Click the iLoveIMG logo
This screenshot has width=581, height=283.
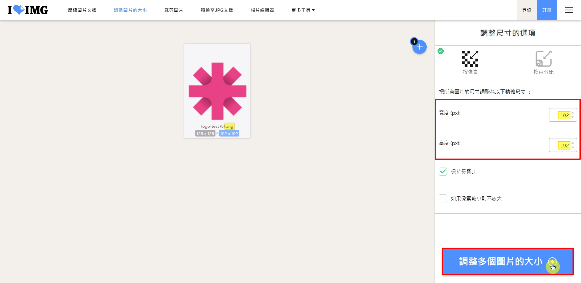pyautogui.click(x=28, y=10)
